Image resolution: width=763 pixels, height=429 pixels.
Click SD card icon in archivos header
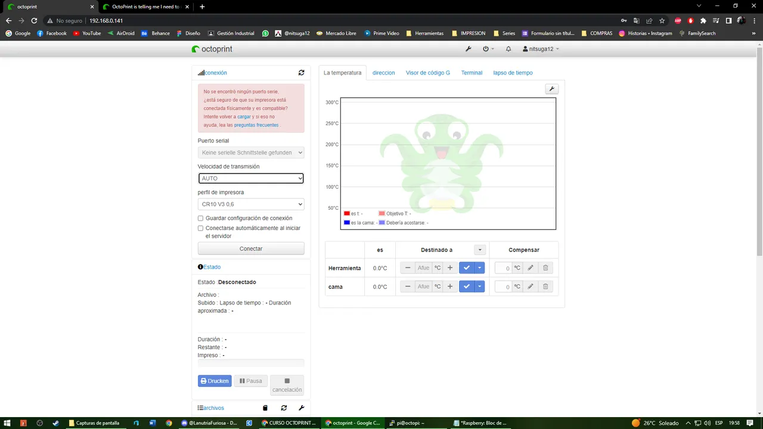click(x=265, y=408)
